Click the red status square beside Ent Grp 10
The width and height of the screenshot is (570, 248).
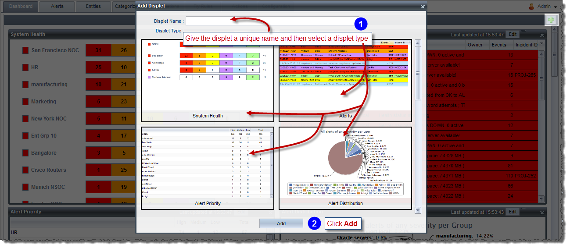[25, 136]
